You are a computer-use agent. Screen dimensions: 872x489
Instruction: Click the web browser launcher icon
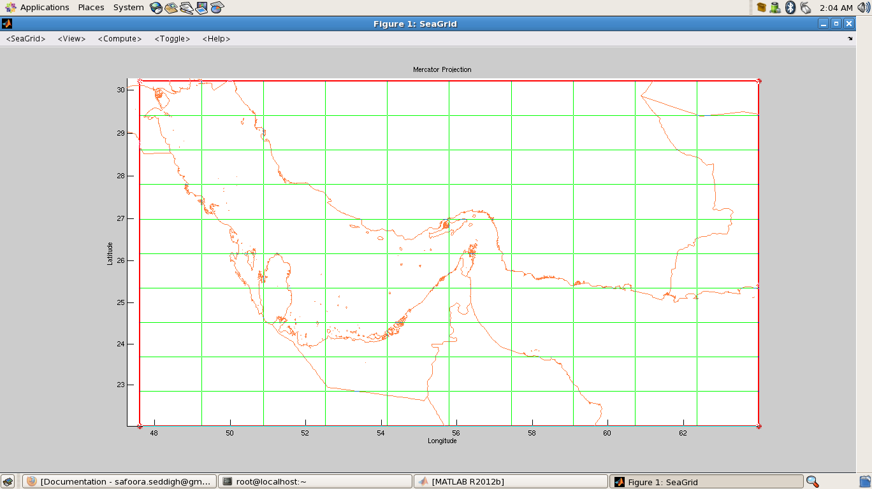pyautogui.click(x=156, y=8)
